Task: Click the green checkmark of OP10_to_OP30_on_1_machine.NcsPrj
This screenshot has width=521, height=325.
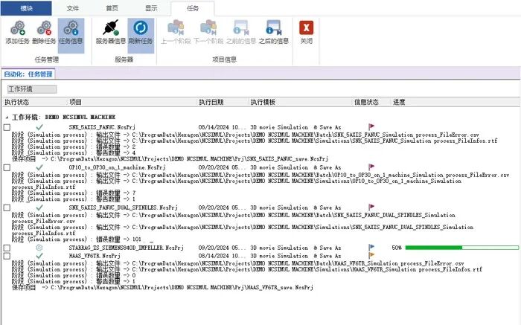Action: 39,167
